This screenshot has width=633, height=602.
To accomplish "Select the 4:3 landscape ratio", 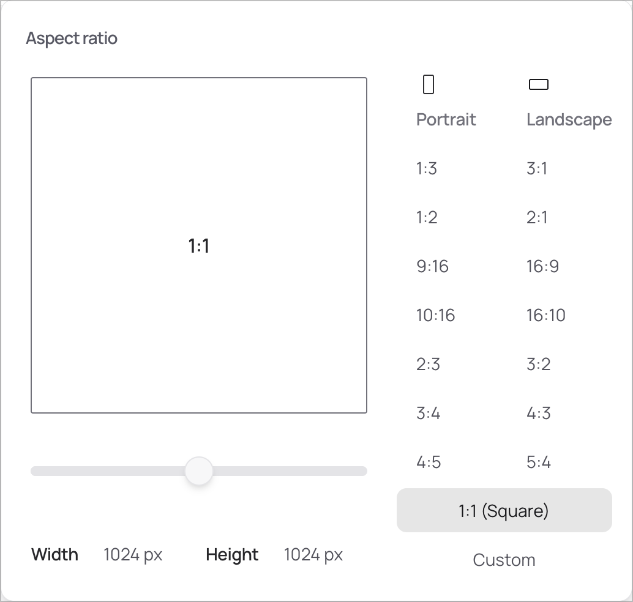I will (x=539, y=413).
